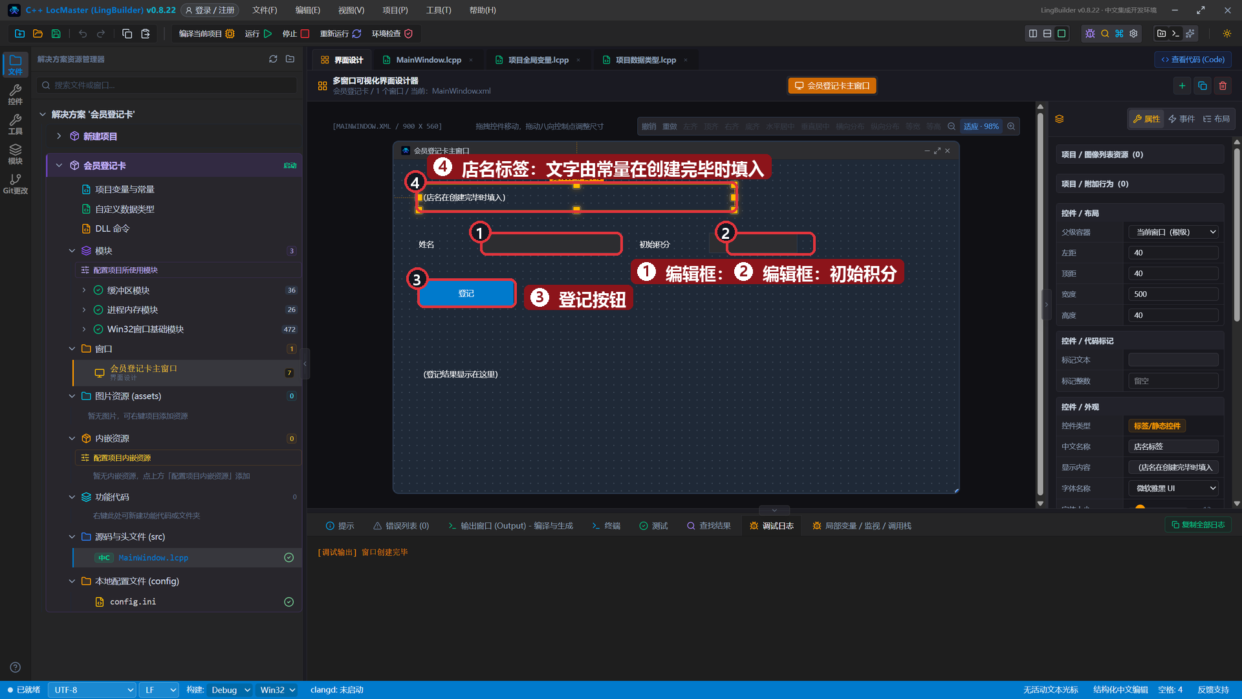The image size is (1242, 699).
Task: Toggle the terminal panel icon
Action: click(1176, 34)
